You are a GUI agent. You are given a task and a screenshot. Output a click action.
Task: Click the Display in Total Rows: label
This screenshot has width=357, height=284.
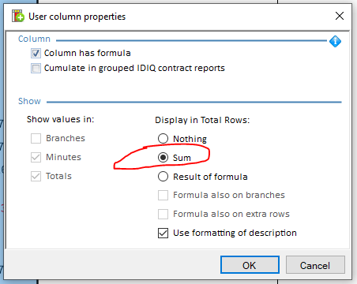pyautogui.click(x=202, y=120)
